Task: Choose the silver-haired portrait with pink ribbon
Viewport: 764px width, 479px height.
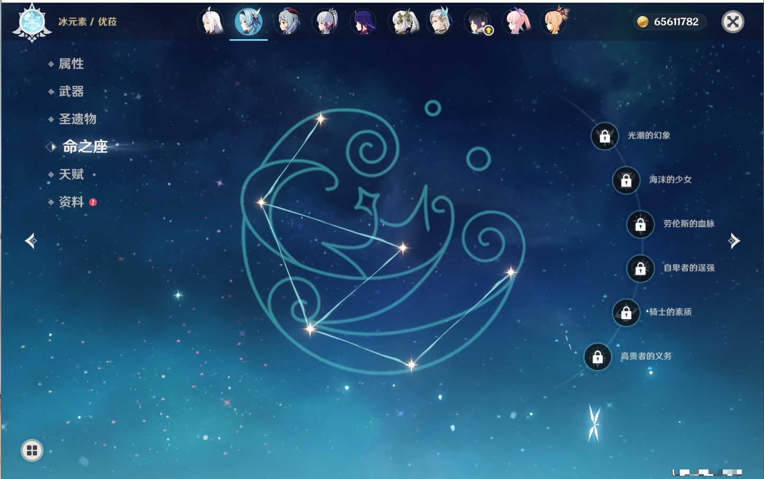Action: coord(325,22)
